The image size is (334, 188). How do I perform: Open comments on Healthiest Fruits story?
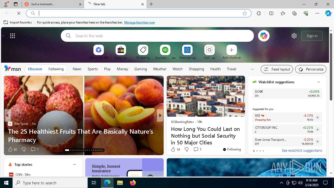[34, 149]
